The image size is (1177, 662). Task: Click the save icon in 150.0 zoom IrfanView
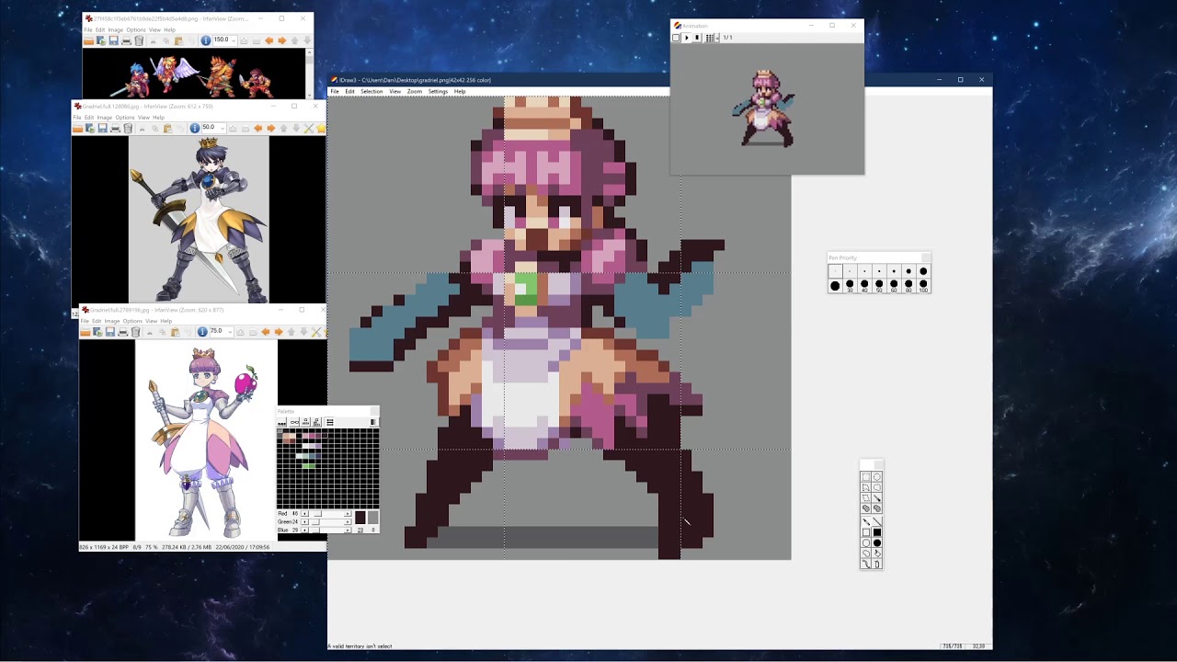(114, 40)
